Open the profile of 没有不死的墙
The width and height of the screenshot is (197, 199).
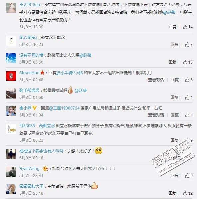(x=31, y=55)
